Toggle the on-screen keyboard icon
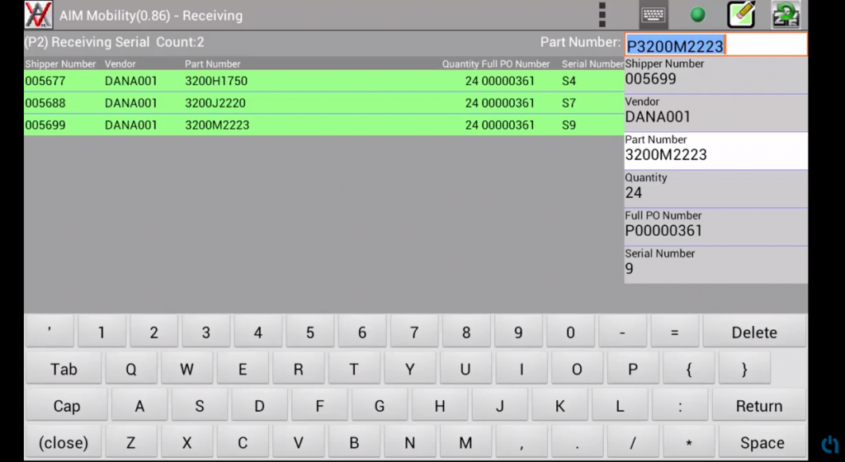The height and width of the screenshot is (462, 845). [x=654, y=15]
